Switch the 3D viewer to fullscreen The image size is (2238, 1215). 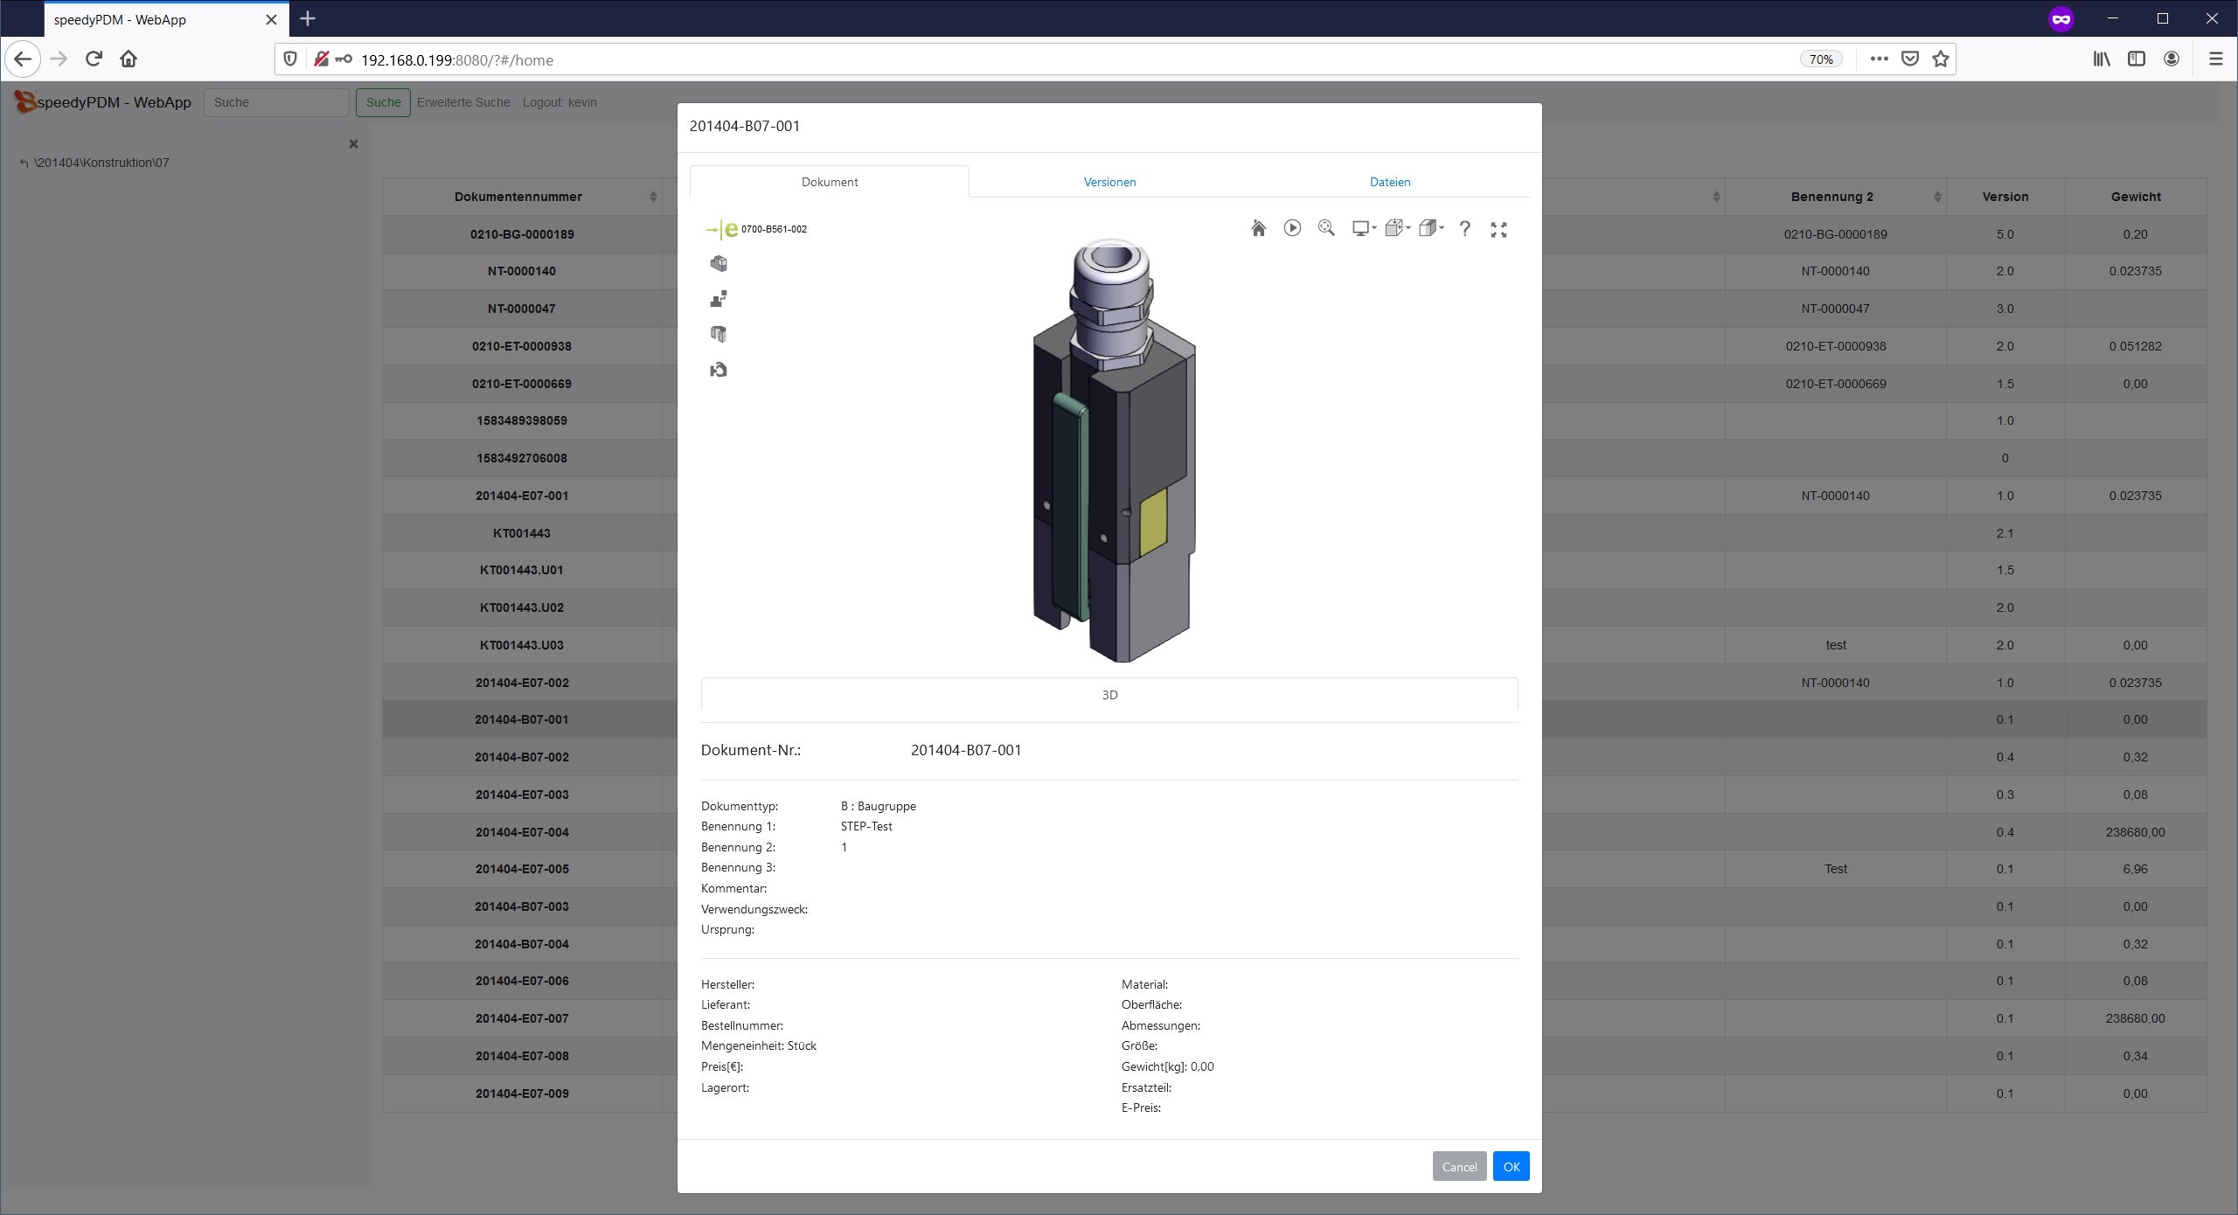[1498, 229]
